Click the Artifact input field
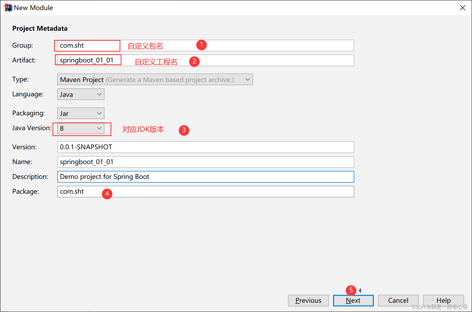Image resolution: width=472 pixels, height=312 pixels. pos(206,60)
